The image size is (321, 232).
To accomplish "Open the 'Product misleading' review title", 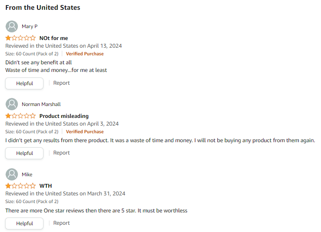I will pyautogui.click(x=64, y=116).
